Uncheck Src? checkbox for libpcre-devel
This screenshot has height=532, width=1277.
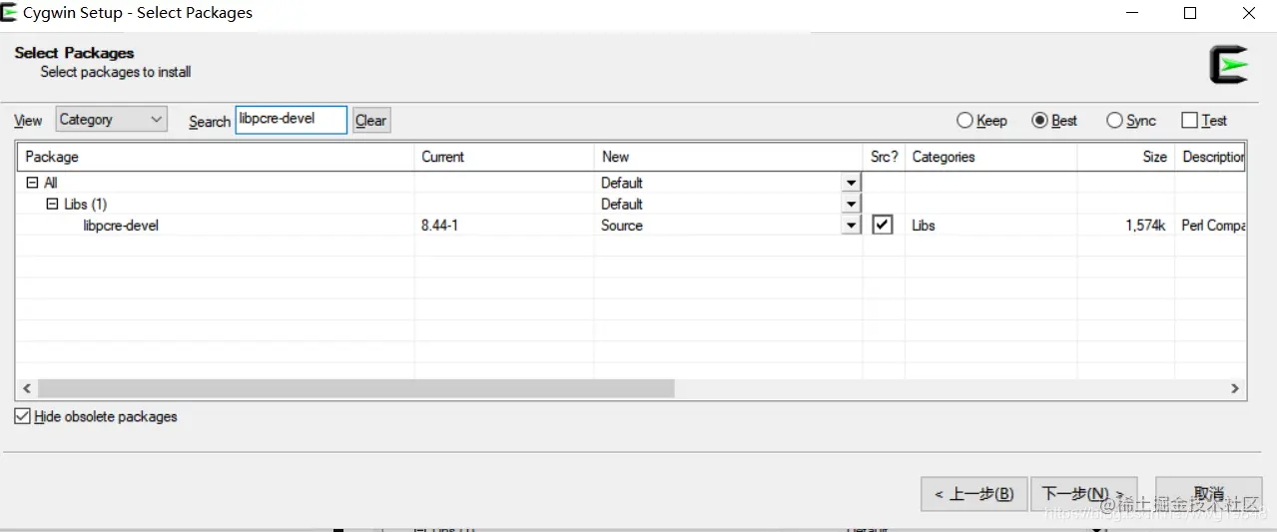[x=882, y=225]
